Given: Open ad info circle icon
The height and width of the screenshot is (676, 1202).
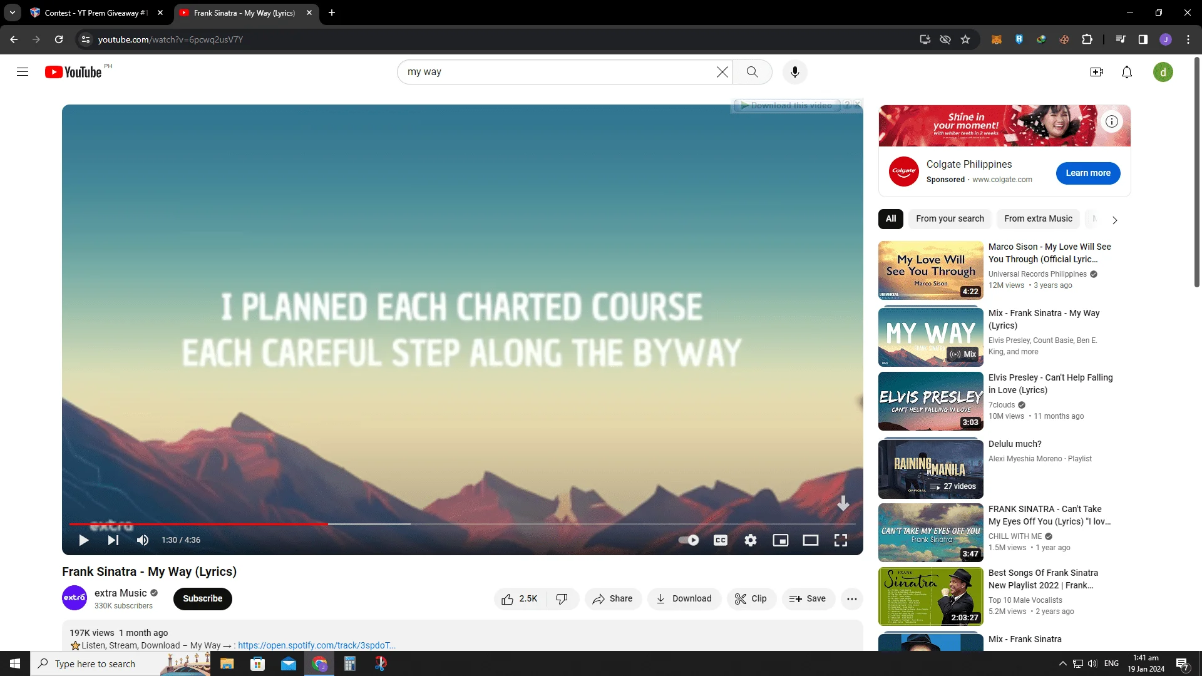Looking at the screenshot, I should pos(1112,121).
